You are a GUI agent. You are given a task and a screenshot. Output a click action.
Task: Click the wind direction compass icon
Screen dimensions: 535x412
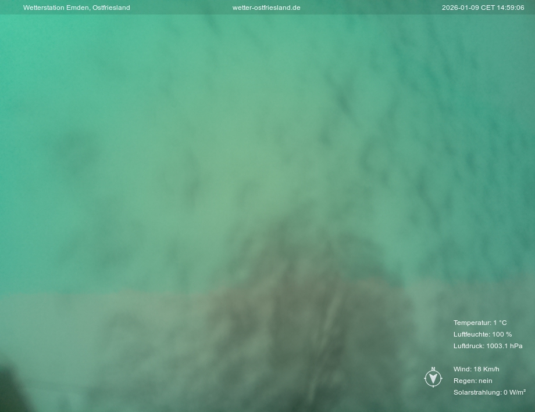point(433,378)
